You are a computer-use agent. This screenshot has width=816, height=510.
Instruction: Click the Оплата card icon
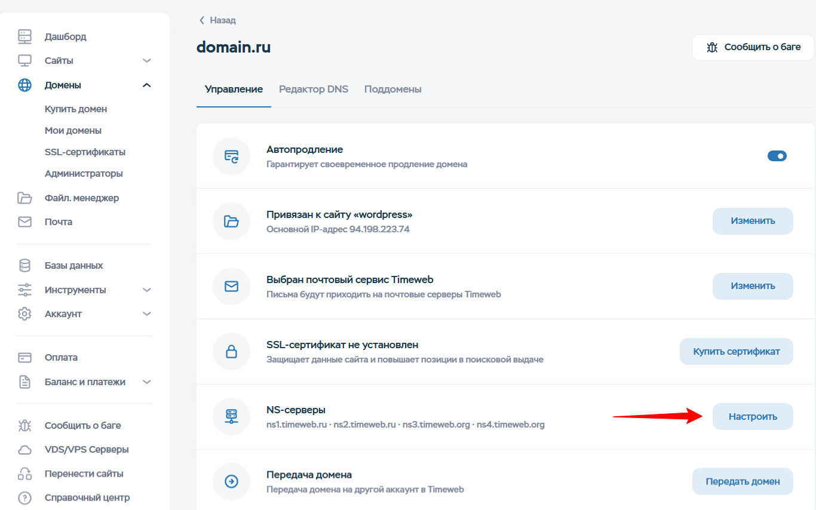[24, 358]
